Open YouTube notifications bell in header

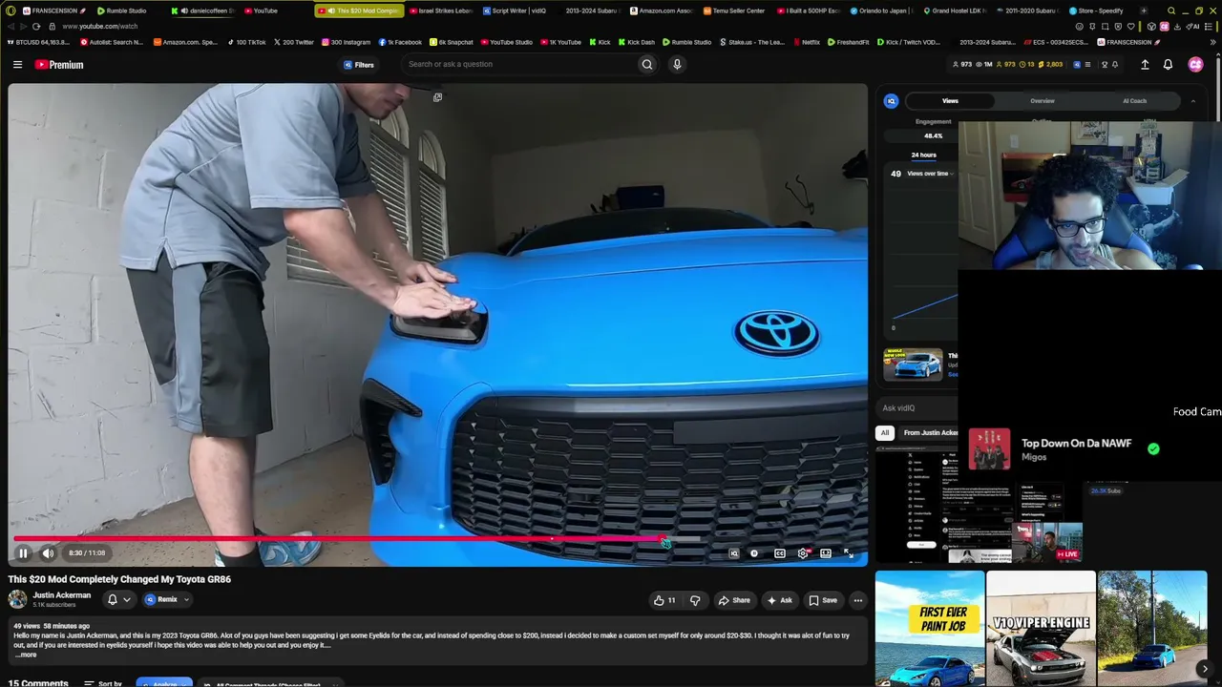click(1168, 65)
